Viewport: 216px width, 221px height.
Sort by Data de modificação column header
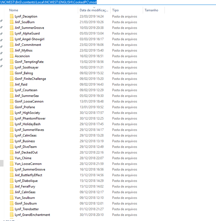point(94,10)
